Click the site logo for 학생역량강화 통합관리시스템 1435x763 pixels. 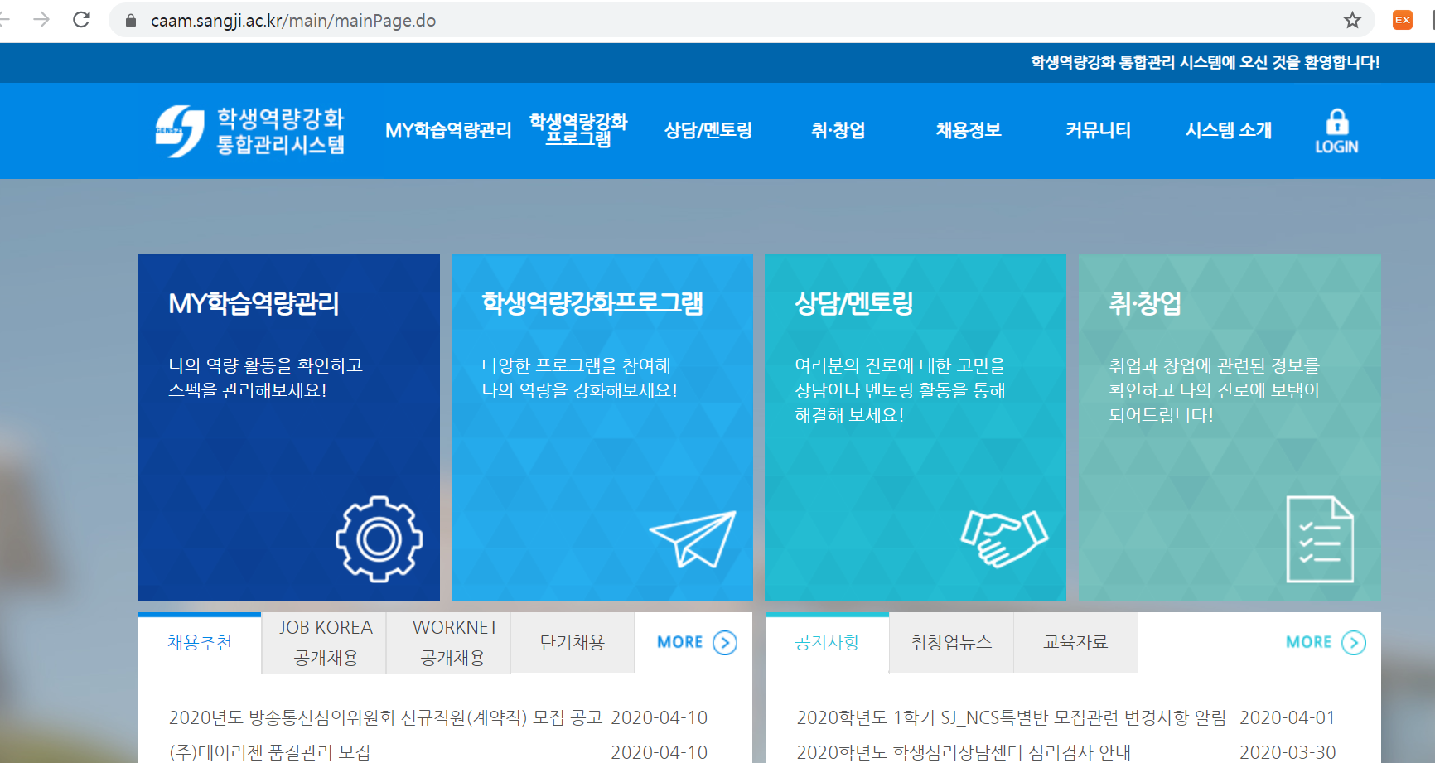coord(249,131)
